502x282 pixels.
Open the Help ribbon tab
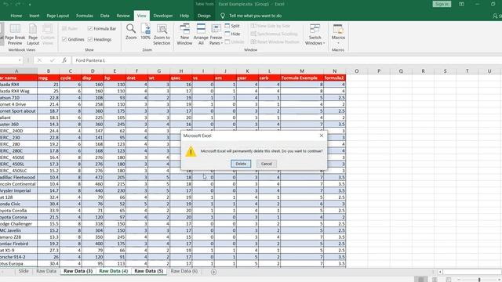tap(184, 16)
